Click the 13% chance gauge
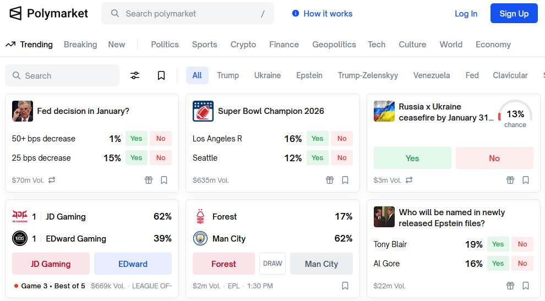 (x=515, y=114)
